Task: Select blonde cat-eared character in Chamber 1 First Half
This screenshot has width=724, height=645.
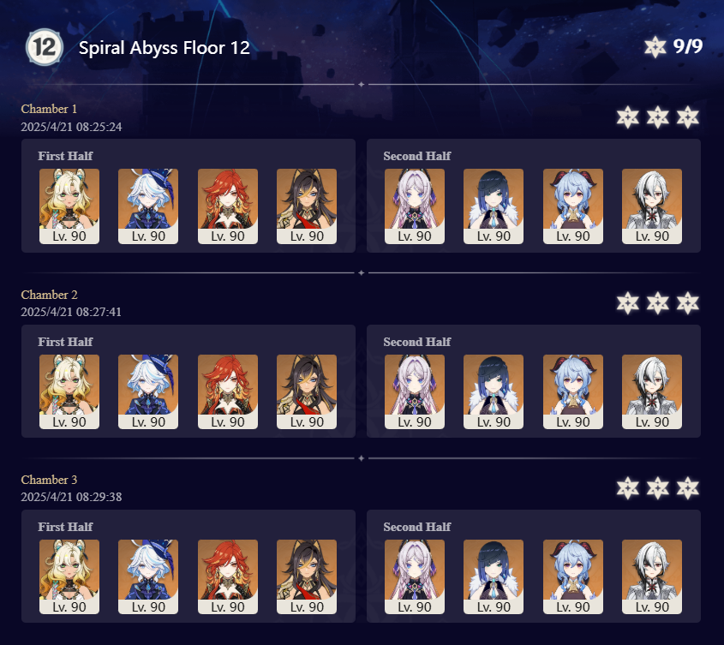Action: pos(69,206)
